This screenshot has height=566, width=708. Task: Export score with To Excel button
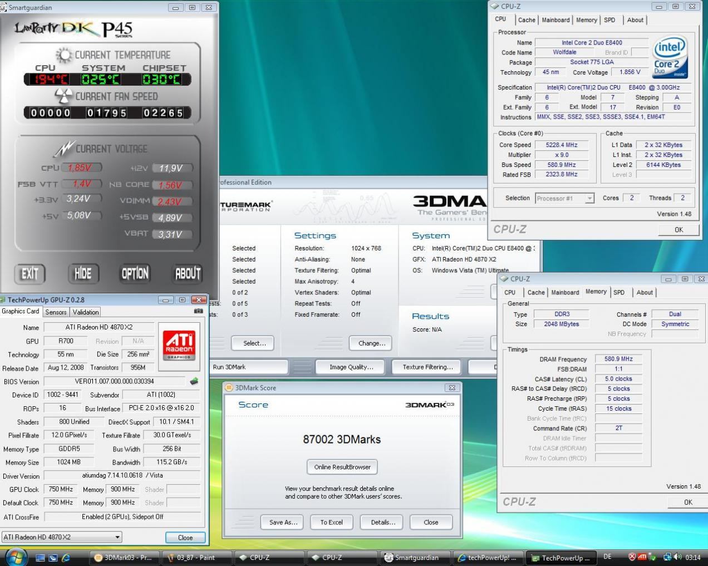coord(331,522)
